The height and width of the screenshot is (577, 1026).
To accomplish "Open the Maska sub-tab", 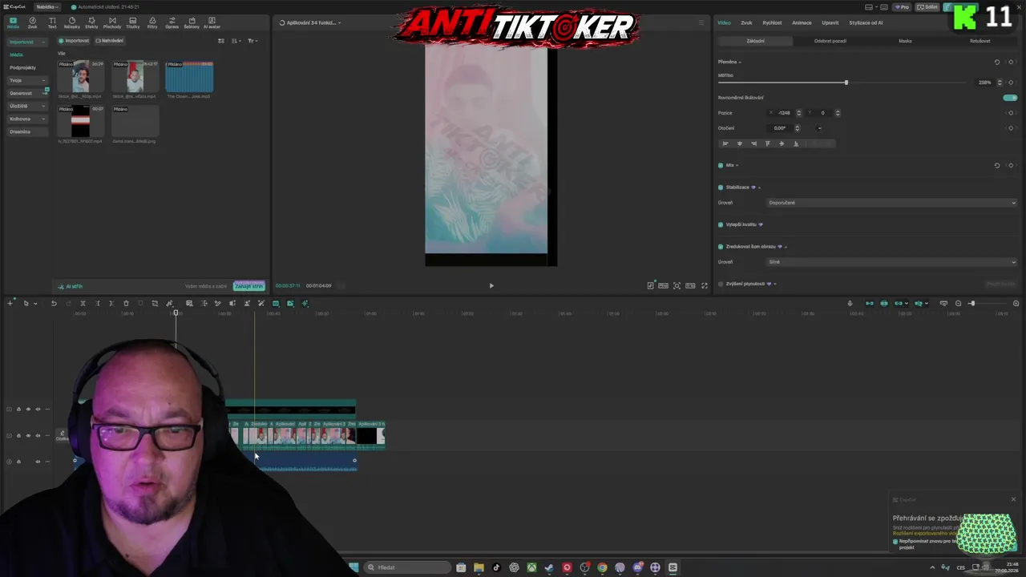I will (905, 41).
